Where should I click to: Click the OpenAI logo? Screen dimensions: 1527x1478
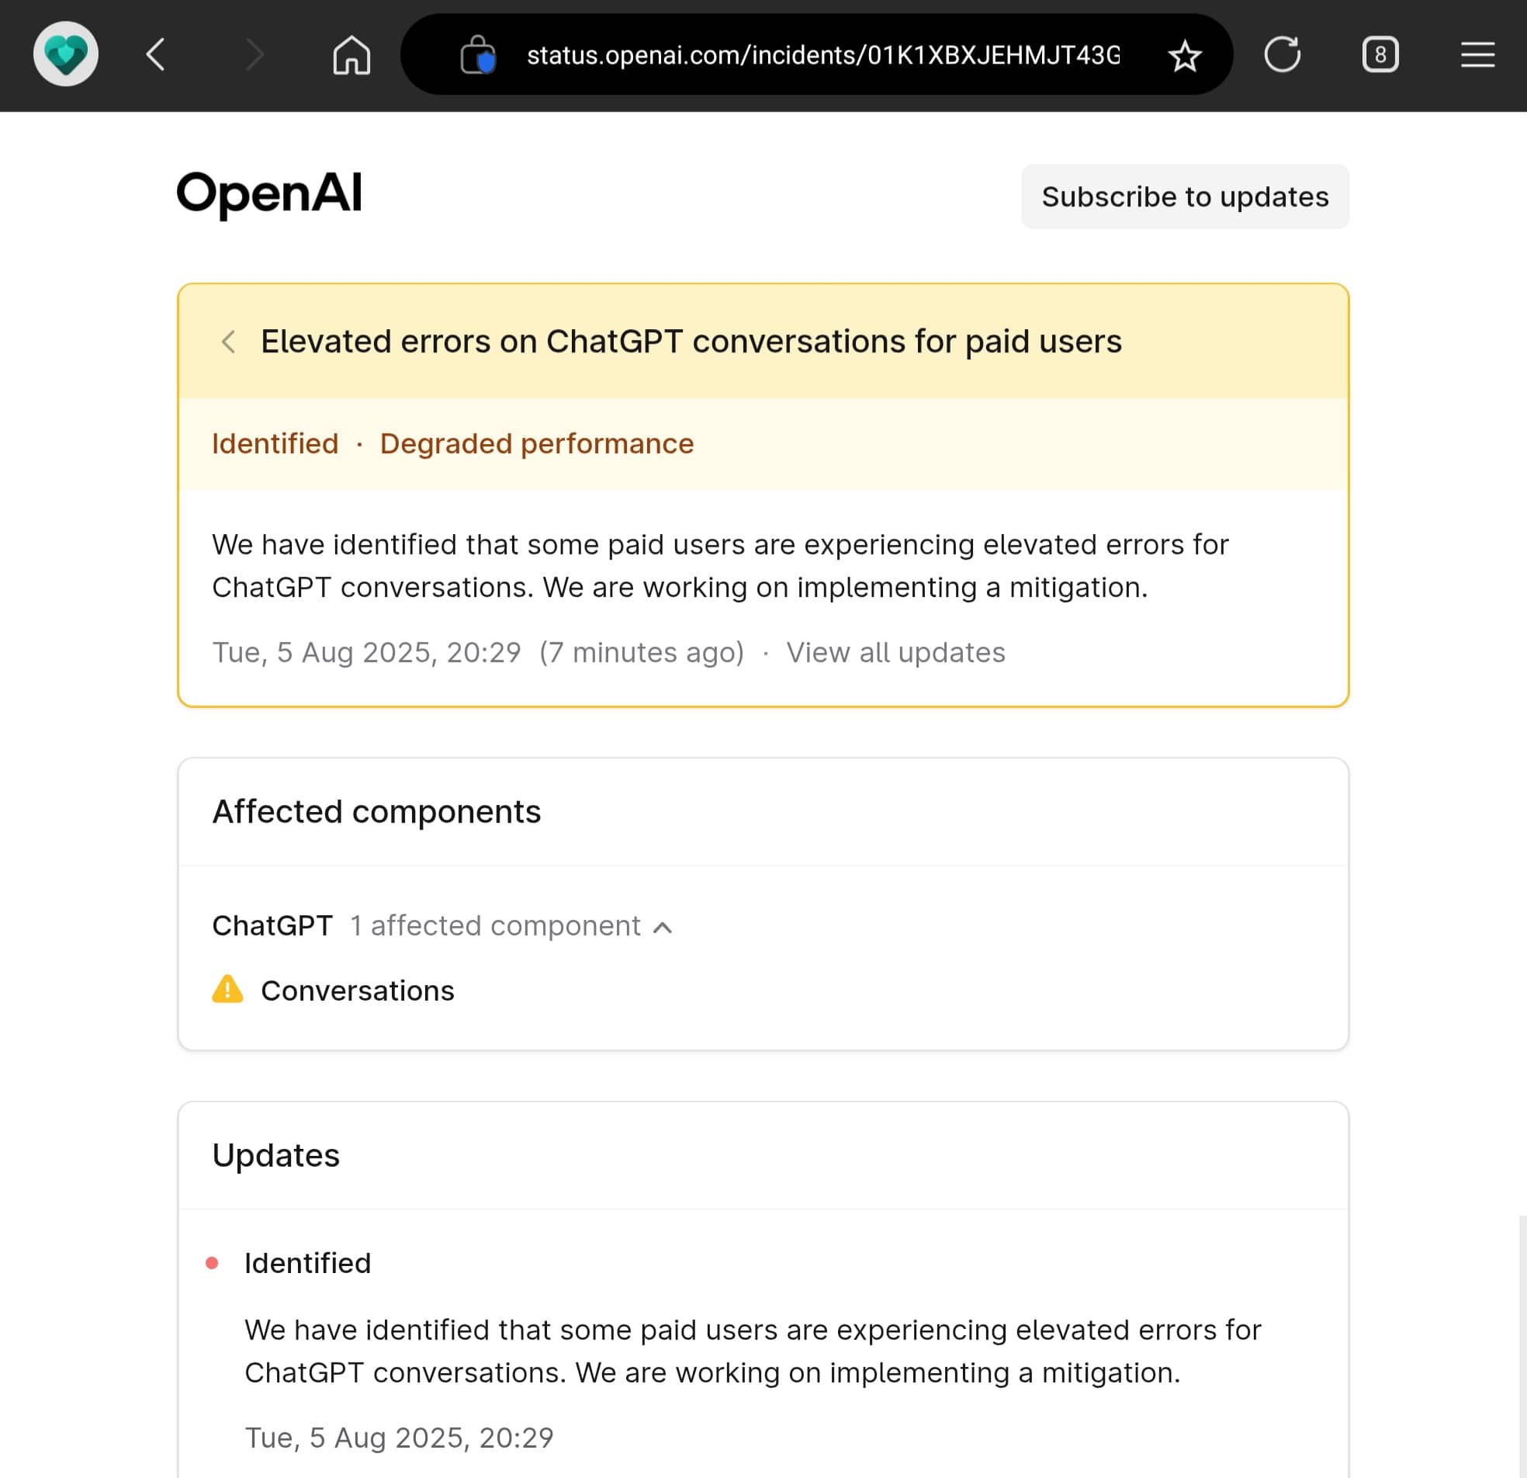coord(269,194)
